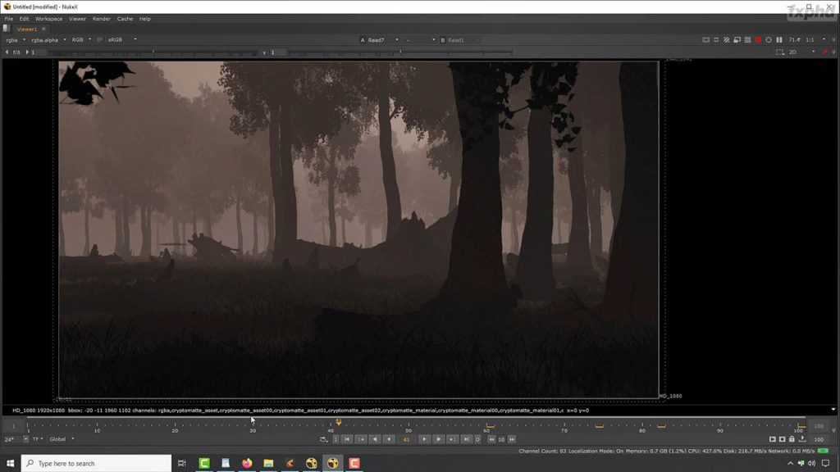This screenshot has width=840, height=472.
Task: Open the 2D view mode dropdown
Action: click(801, 52)
